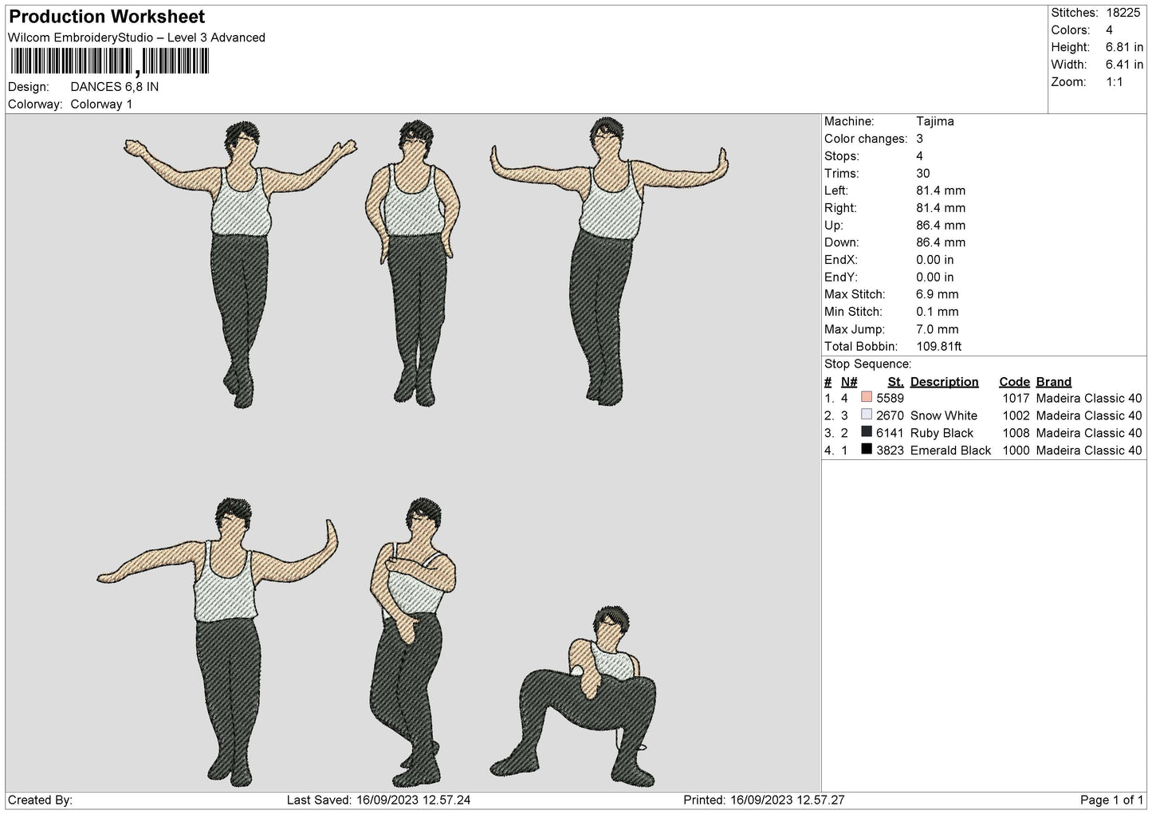The width and height of the screenshot is (1152, 814).
Task: Click thread code '1002'
Action: click(1016, 415)
